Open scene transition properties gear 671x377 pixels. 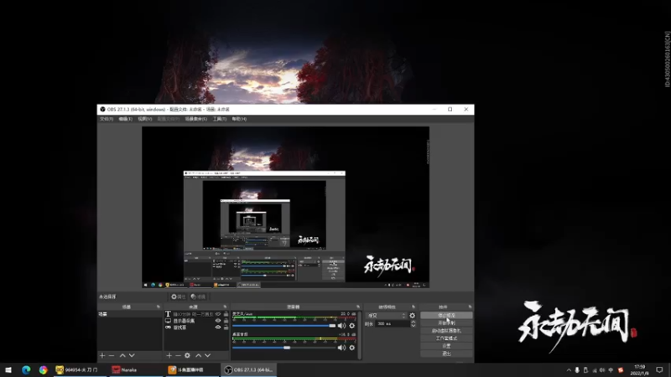tap(412, 316)
